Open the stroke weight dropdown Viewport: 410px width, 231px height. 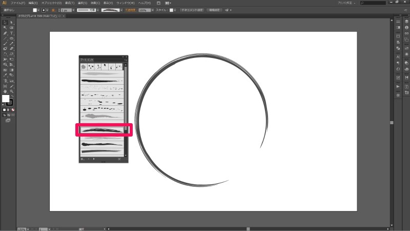pyautogui.click(x=72, y=10)
